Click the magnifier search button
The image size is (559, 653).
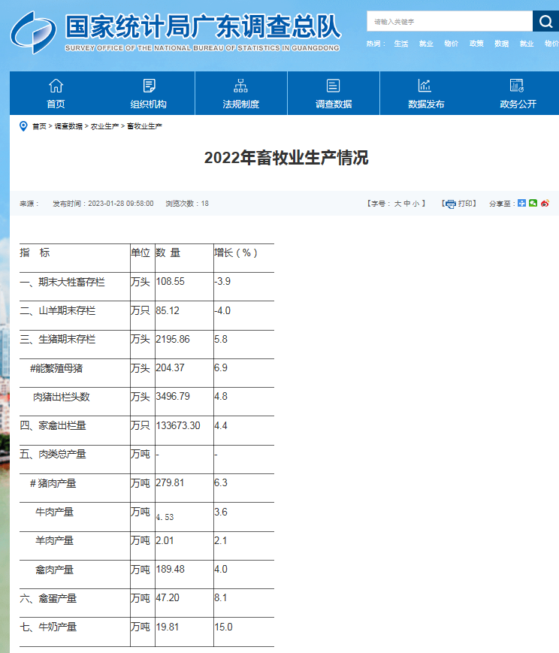pyautogui.click(x=545, y=22)
